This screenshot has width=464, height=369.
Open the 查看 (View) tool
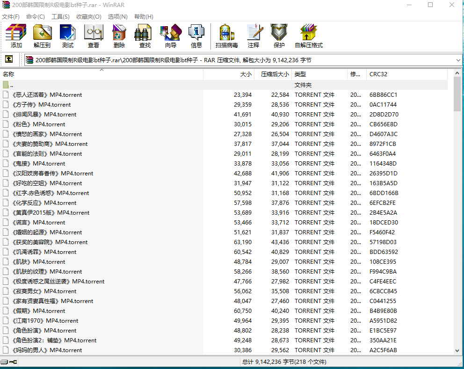[94, 36]
